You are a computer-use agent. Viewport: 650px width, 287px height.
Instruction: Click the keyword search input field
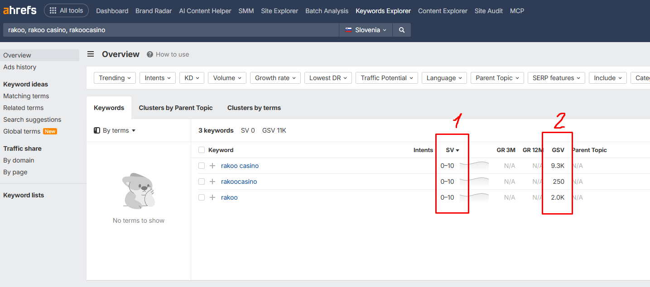[170, 30]
